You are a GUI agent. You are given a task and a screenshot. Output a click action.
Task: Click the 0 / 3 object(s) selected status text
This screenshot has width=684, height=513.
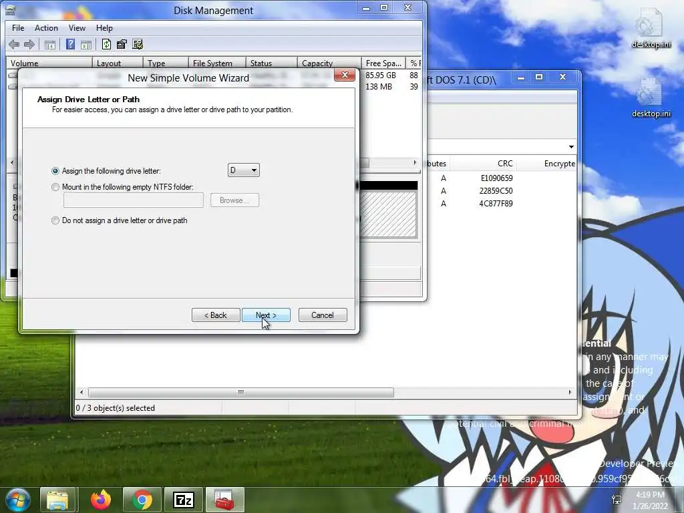pos(115,408)
